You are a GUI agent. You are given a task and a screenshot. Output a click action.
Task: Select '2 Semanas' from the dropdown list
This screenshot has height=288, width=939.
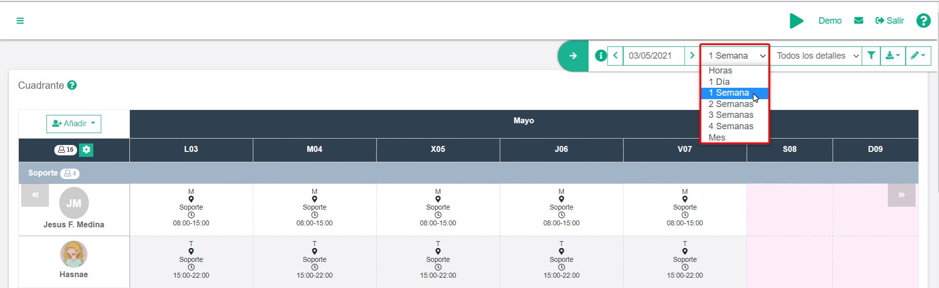tap(730, 104)
